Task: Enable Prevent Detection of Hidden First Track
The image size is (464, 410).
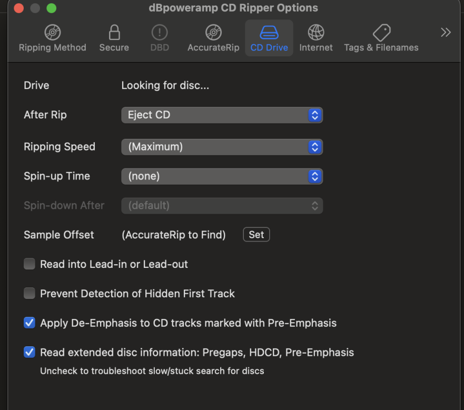Action: pos(29,294)
